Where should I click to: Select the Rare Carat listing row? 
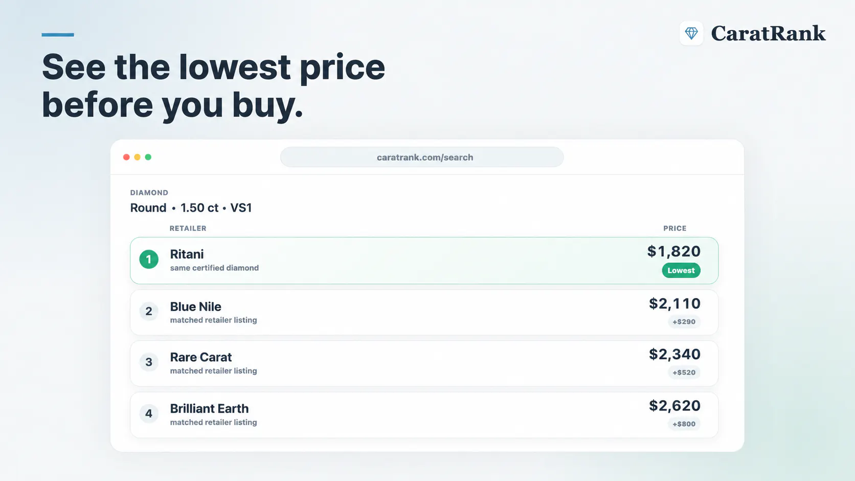click(x=424, y=363)
